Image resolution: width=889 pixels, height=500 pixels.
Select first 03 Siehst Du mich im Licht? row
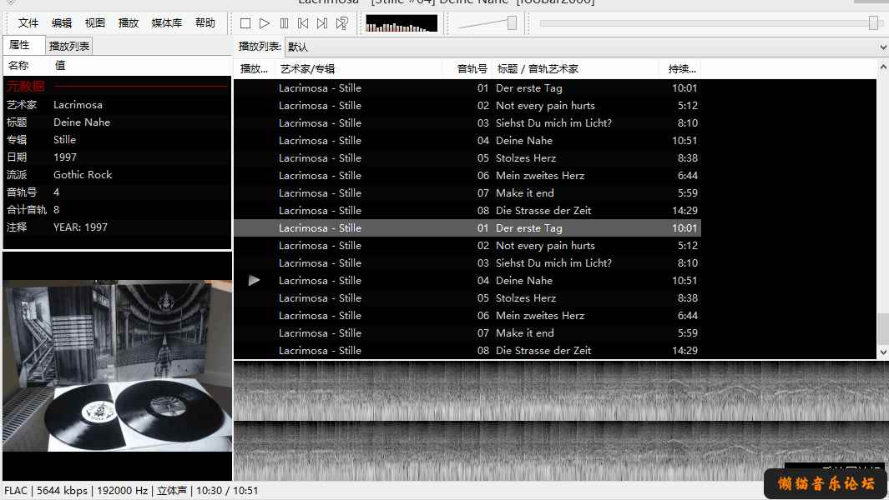(x=467, y=123)
